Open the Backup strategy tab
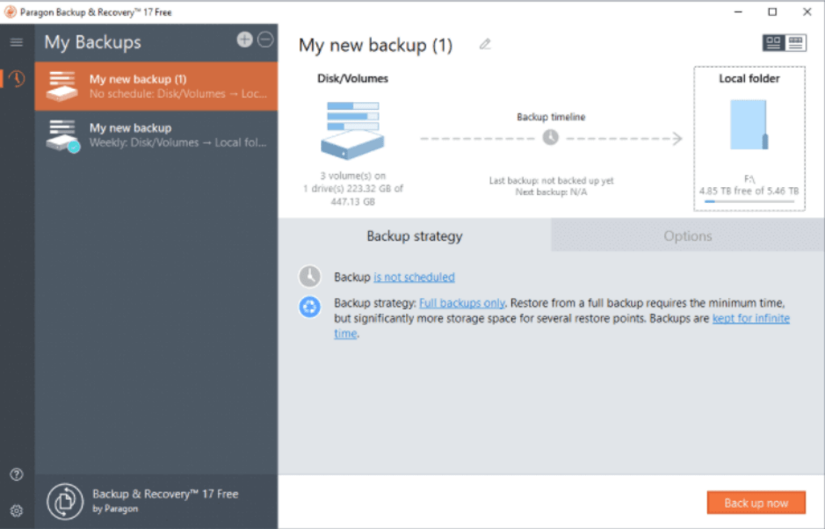 [x=414, y=236]
